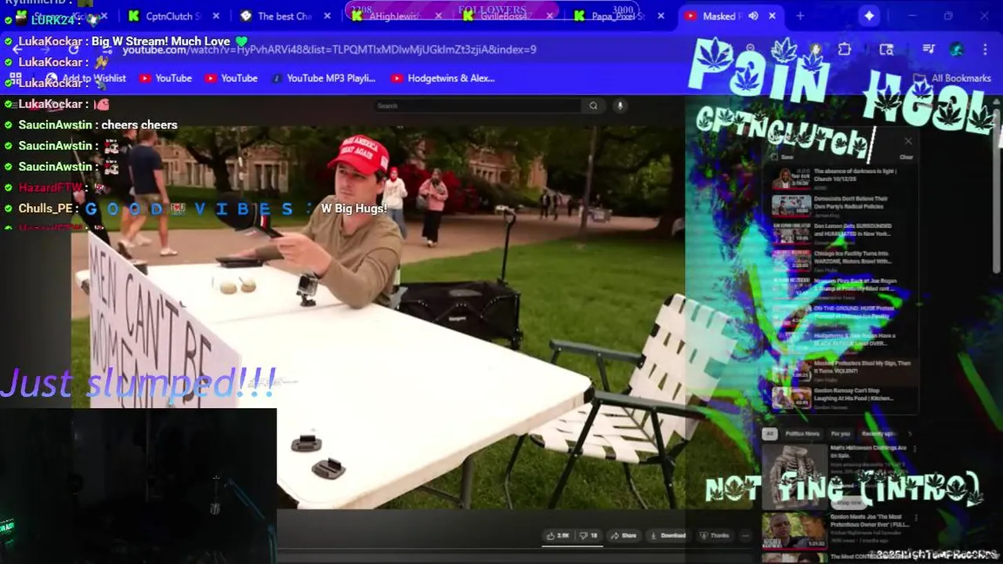Mute the Masked tab audio speaker icon
The width and height of the screenshot is (1003, 564).
point(753,16)
